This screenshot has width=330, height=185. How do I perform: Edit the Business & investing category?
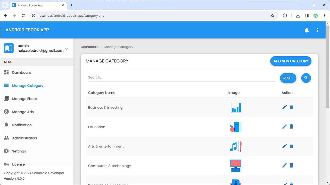(284, 107)
